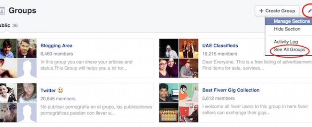Click Twitter group member photo collage
312x127 pixels.
[x=18, y=103]
